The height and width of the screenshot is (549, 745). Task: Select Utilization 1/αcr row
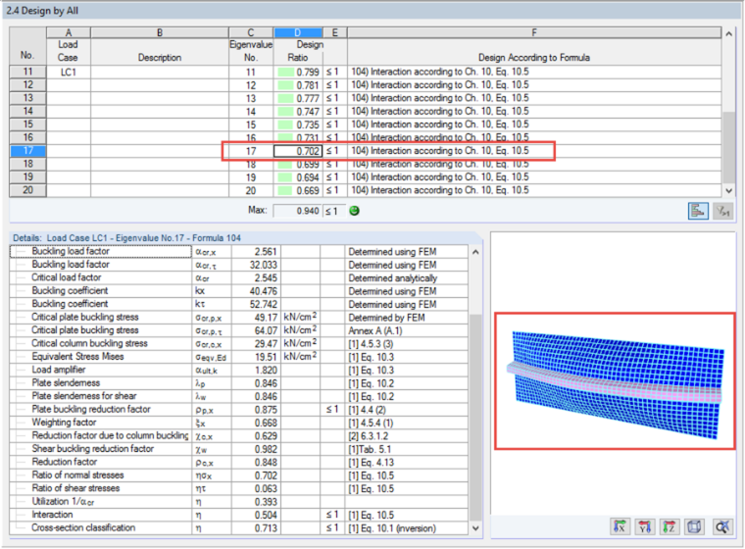[x=238, y=502]
